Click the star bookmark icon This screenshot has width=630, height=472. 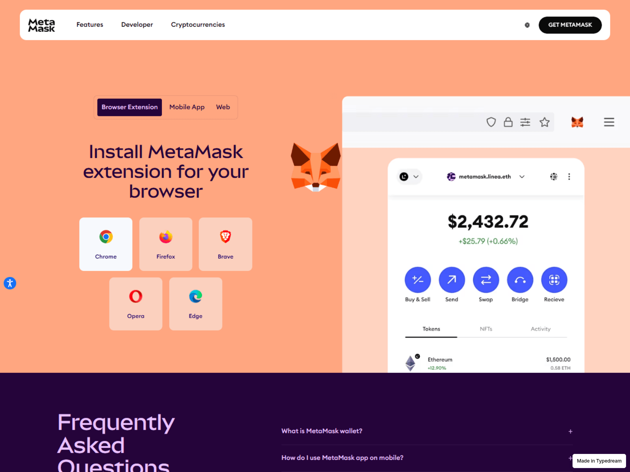click(545, 122)
